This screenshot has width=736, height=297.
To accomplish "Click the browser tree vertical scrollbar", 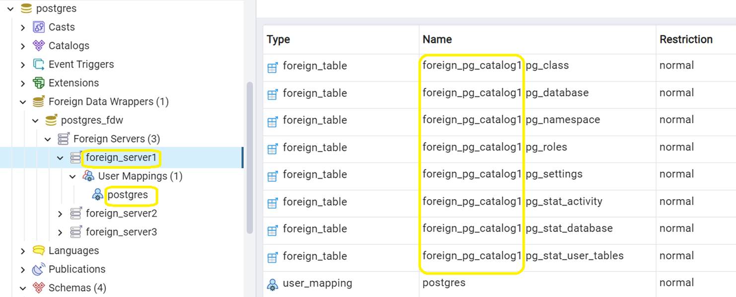I will coord(250,157).
